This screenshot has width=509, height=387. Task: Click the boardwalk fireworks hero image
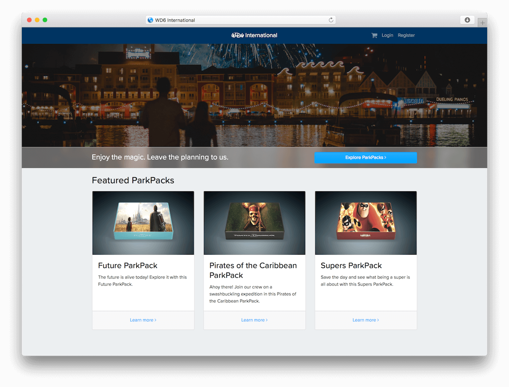pyautogui.click(x=254, y=95)
